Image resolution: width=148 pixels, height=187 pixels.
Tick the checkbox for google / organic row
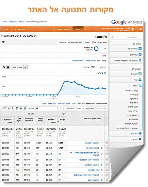[x=106, y=142]
